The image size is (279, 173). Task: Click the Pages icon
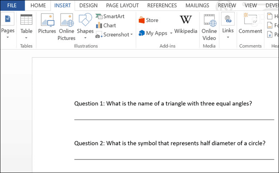8,19
